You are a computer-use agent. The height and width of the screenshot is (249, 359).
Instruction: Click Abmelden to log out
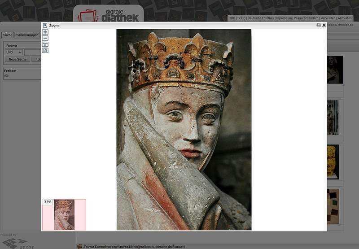click(x=345, y=18)
